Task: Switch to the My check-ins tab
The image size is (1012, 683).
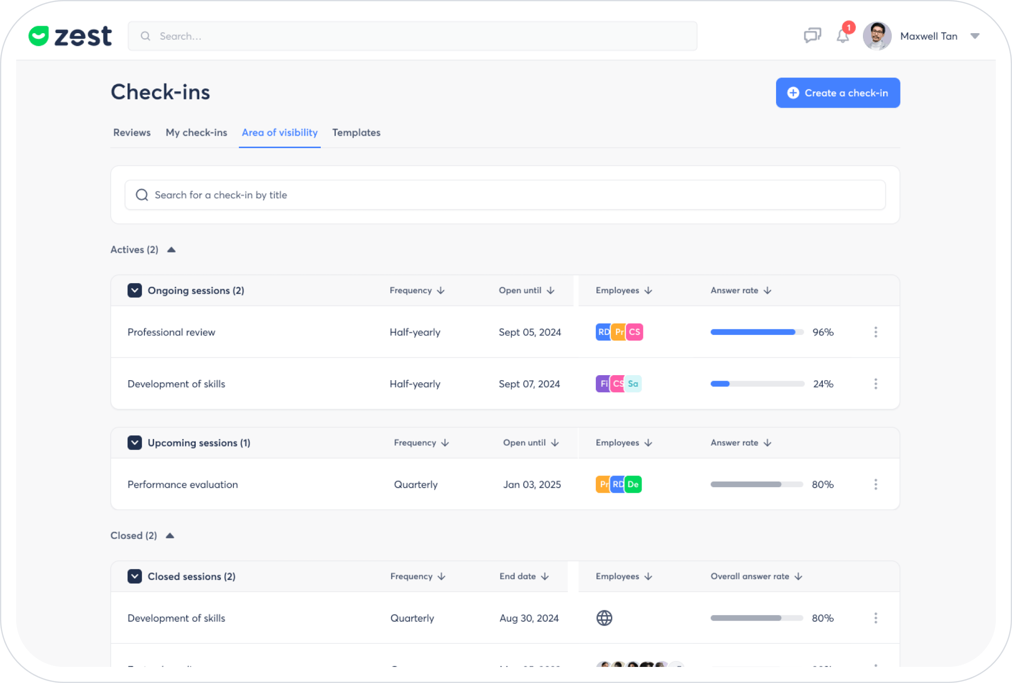Action: pyautogui.click(x=196, y=133)
